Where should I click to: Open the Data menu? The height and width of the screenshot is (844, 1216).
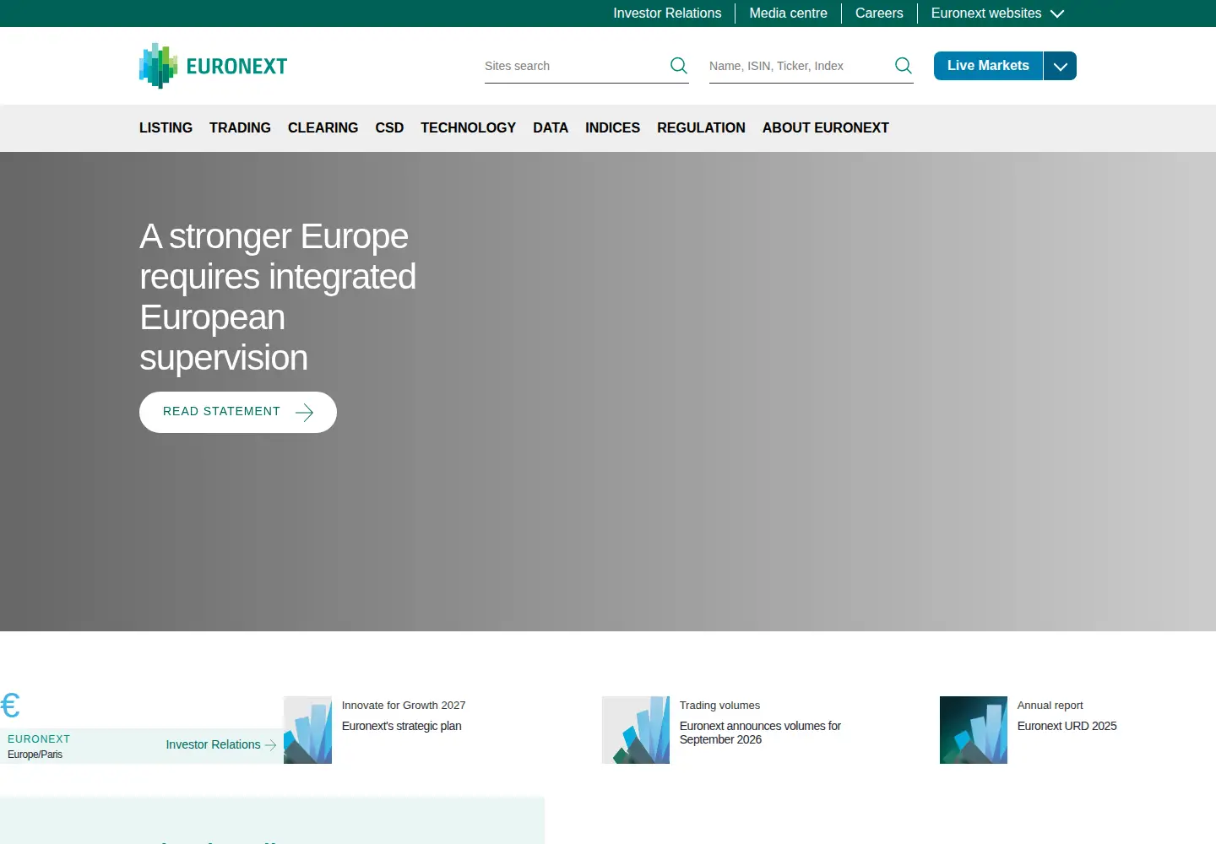pos(551,128)
